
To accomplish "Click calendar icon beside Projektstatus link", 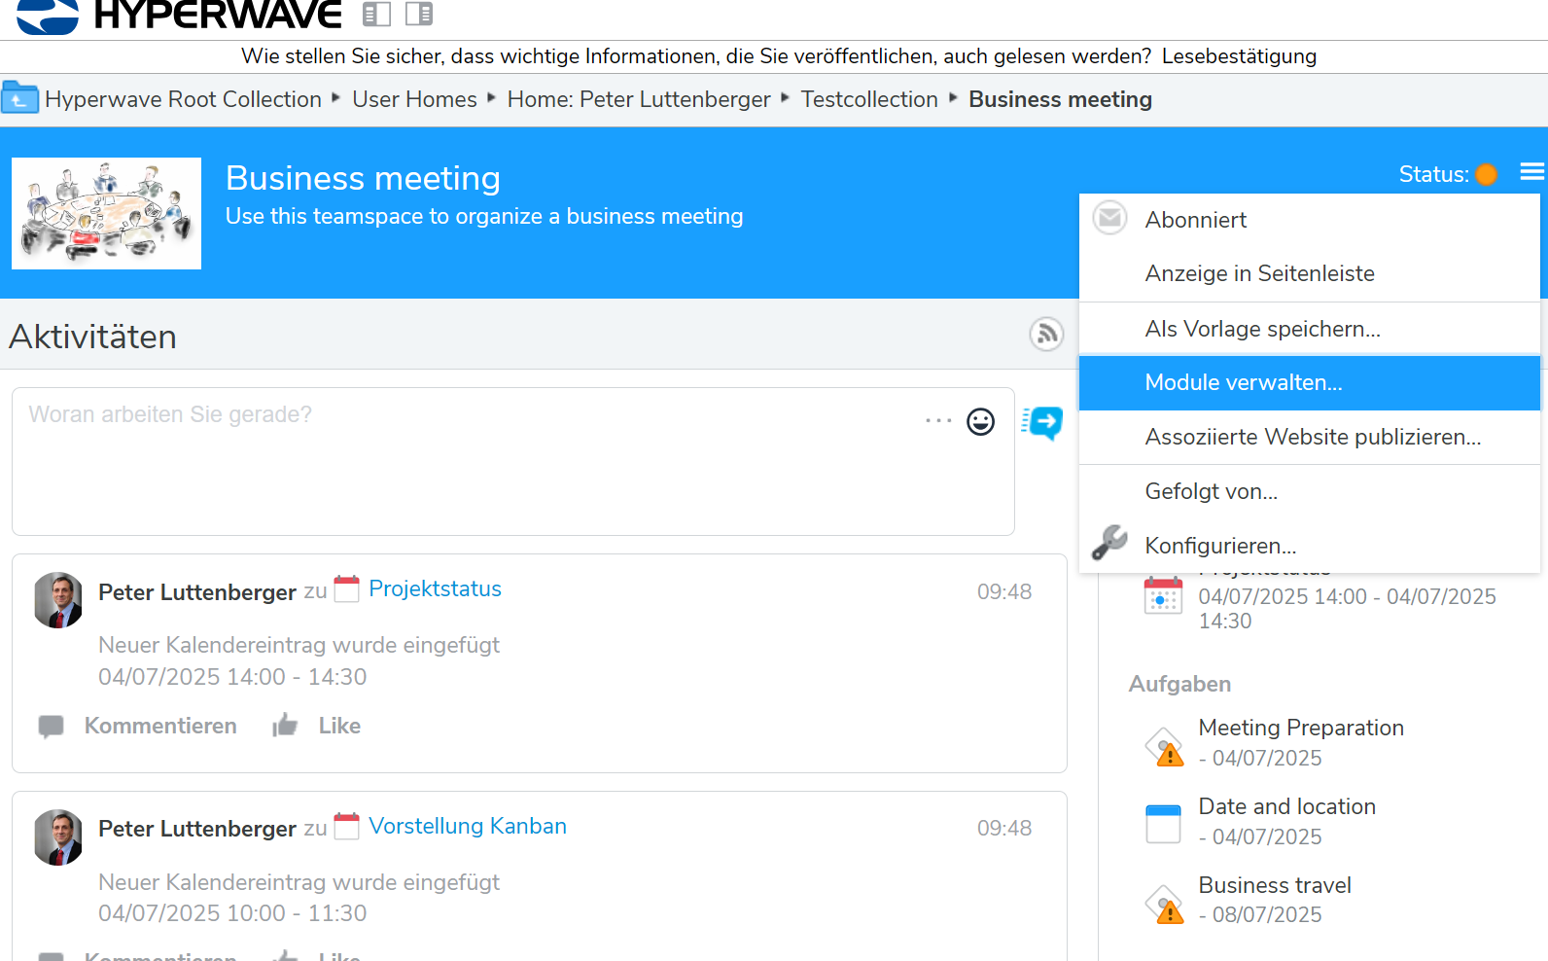I will coord(347,589).
